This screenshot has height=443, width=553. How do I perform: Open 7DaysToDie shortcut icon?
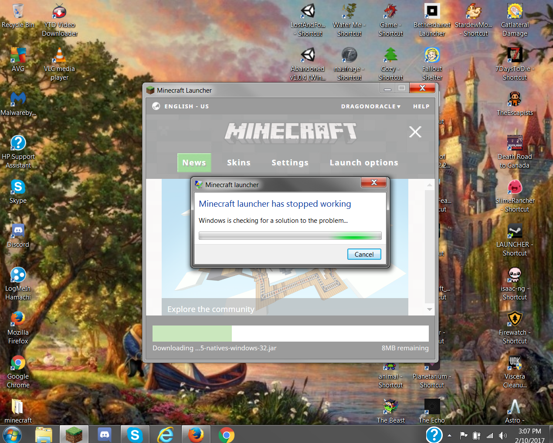[515, 64]
